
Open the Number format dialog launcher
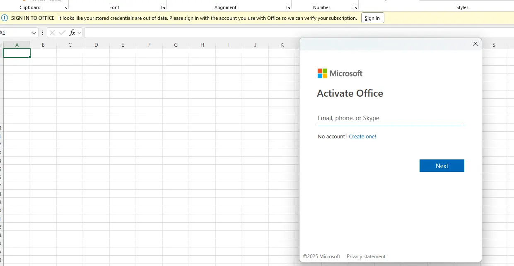coord(355,7)
